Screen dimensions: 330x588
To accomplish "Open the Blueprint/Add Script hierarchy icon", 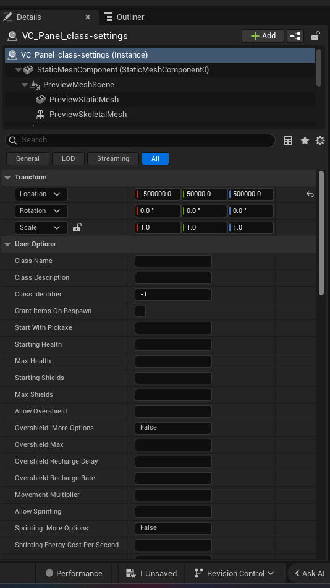I will tap(295, 36).
